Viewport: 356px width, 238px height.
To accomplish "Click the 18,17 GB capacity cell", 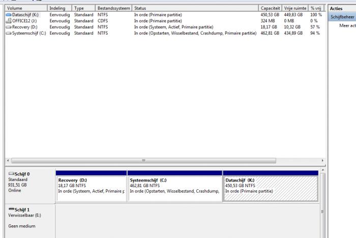I will click(x=269, y=27).
